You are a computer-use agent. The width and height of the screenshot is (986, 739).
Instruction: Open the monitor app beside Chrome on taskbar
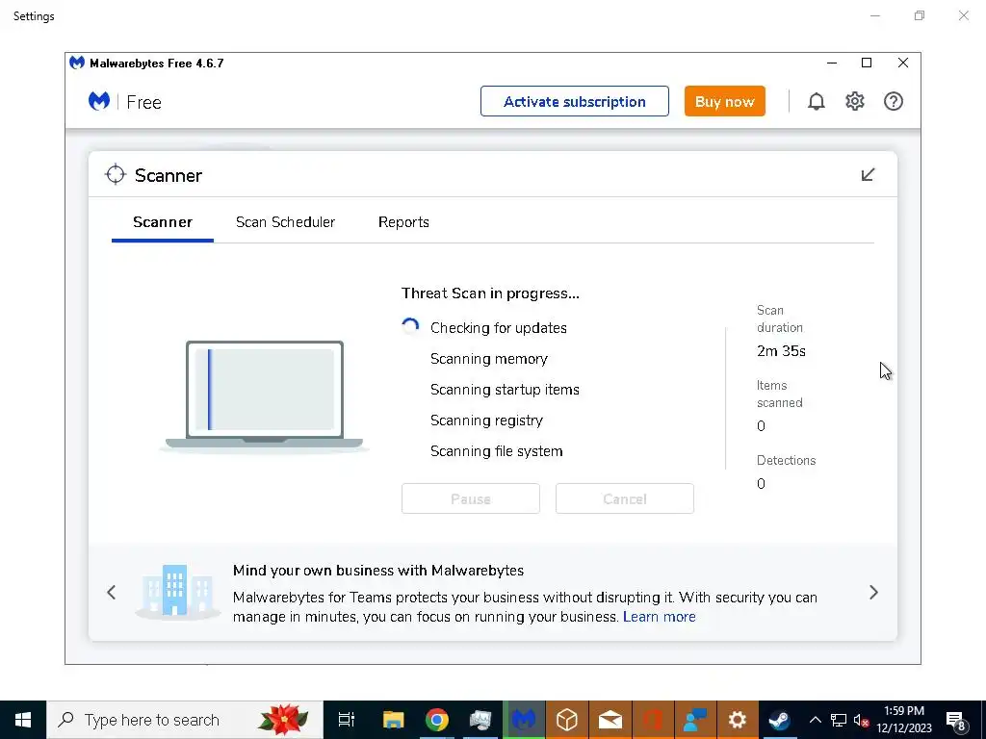coord(480,720)
